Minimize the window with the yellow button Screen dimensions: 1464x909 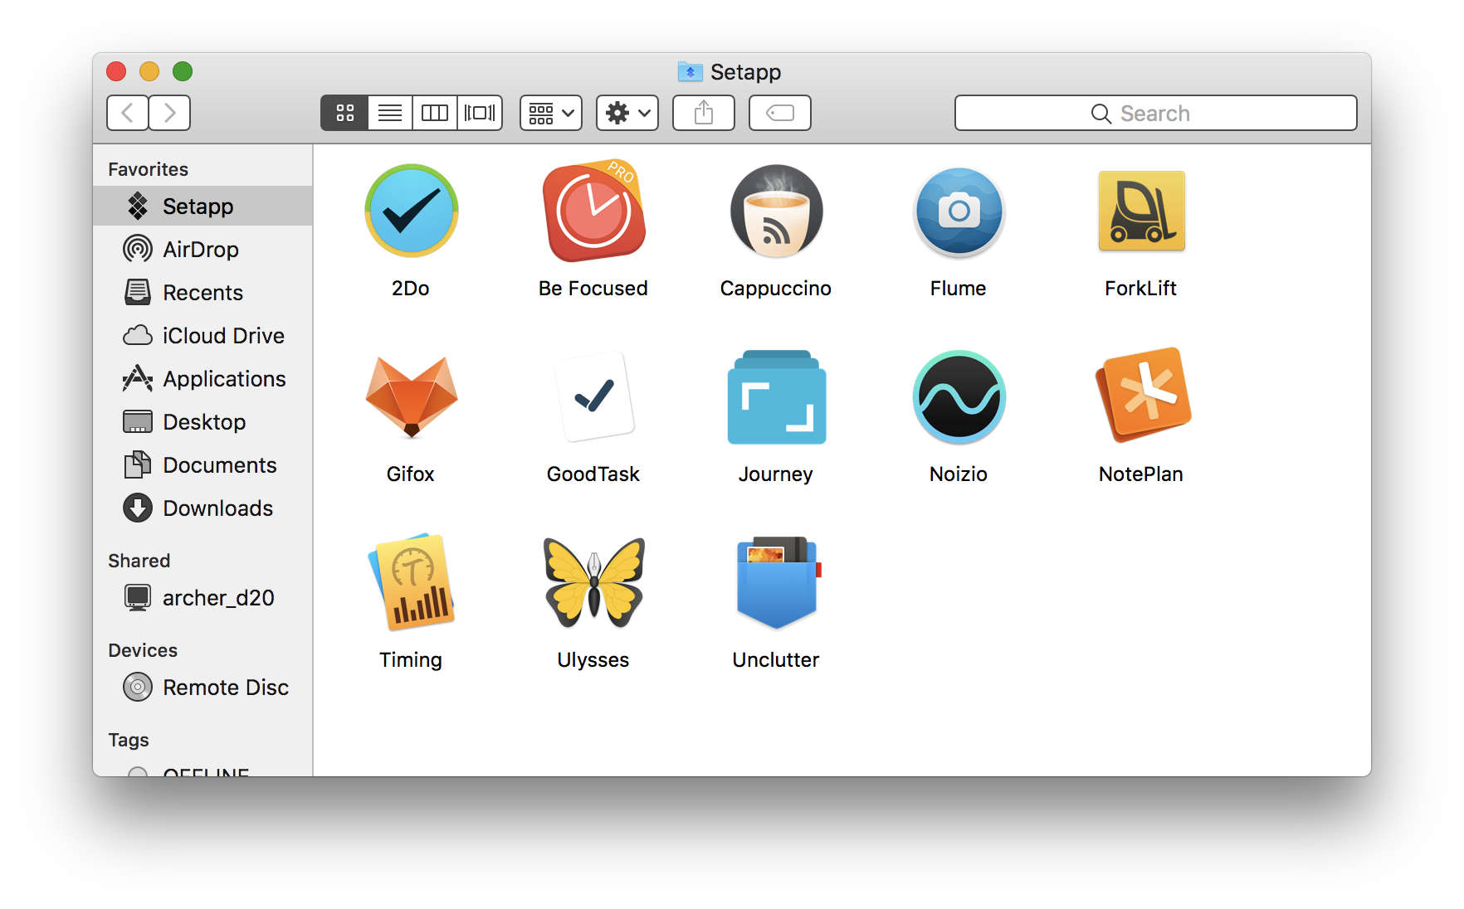149,71
